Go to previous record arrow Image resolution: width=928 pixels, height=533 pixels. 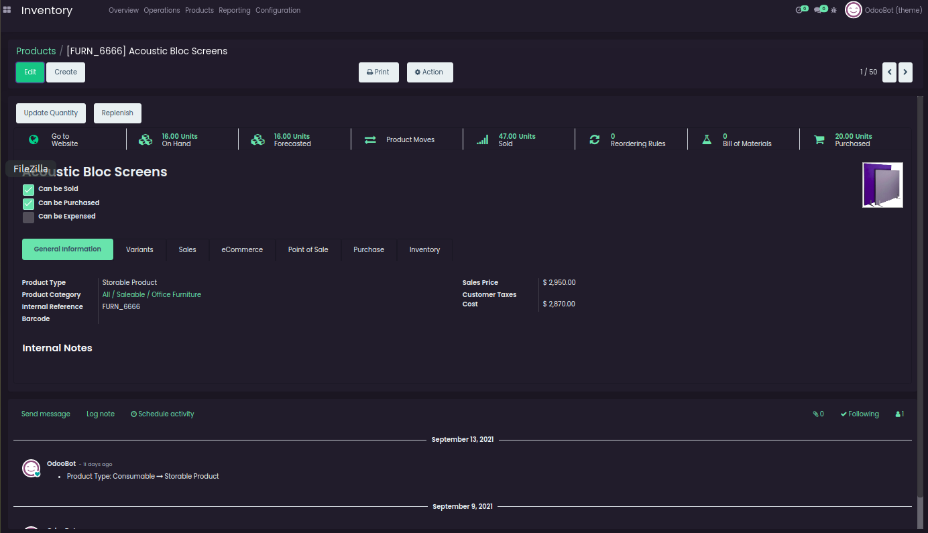889,72
